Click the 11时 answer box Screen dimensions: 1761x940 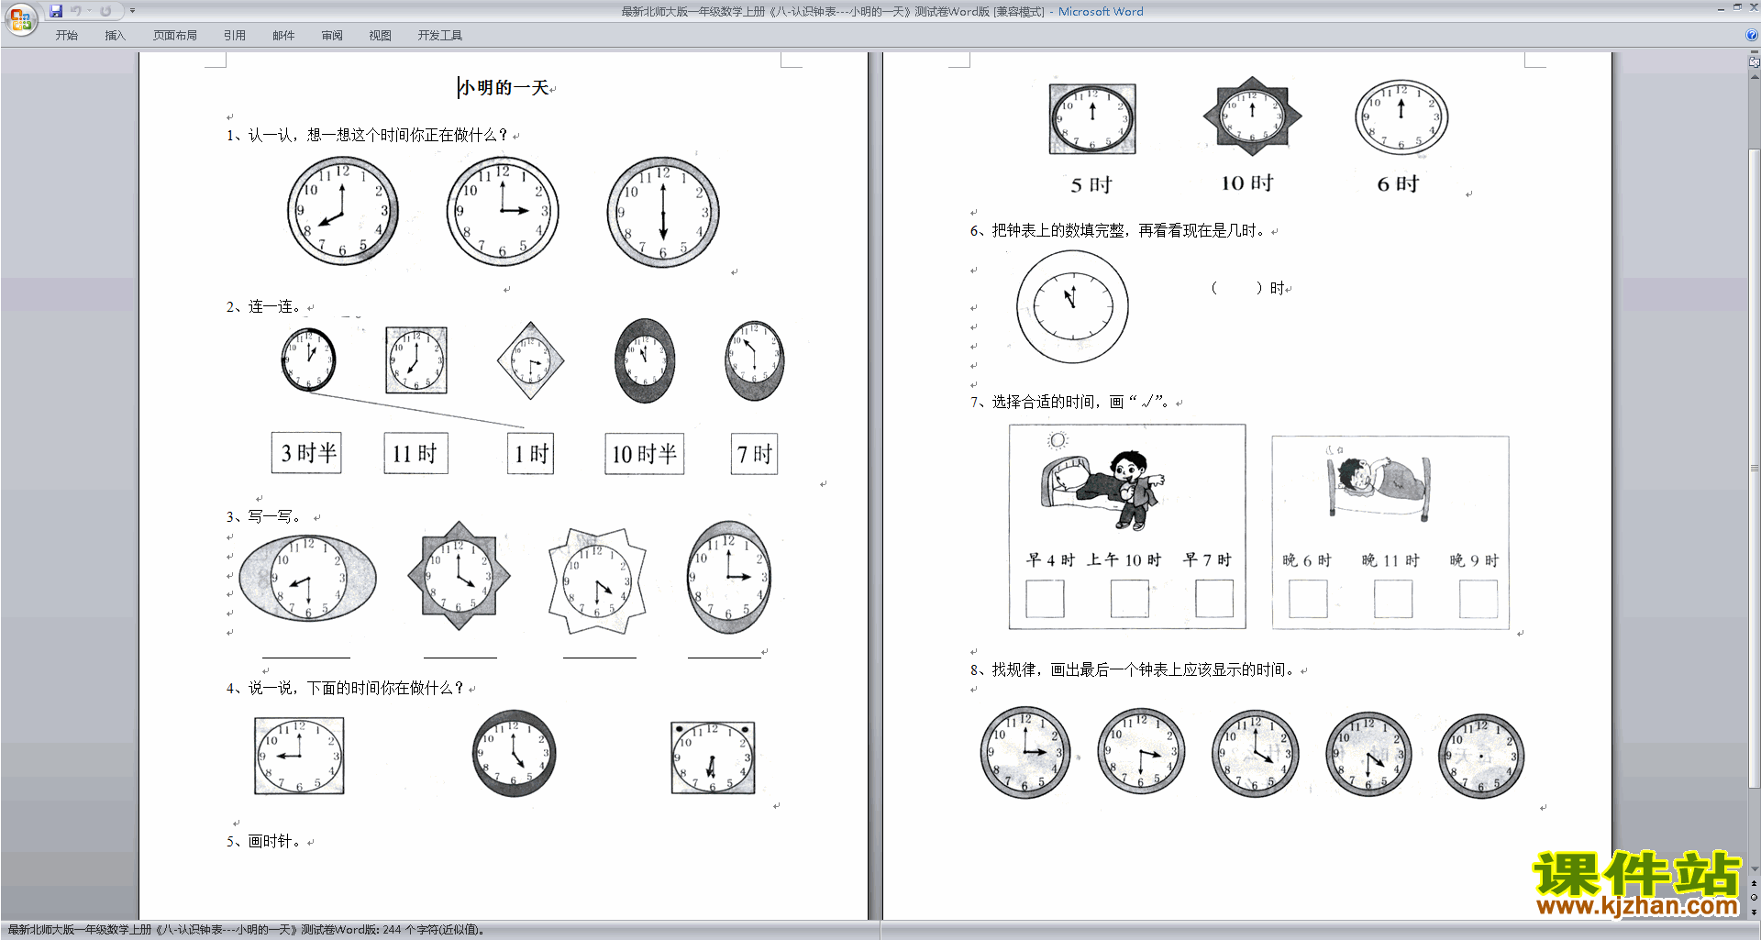[x=415, y=453]
